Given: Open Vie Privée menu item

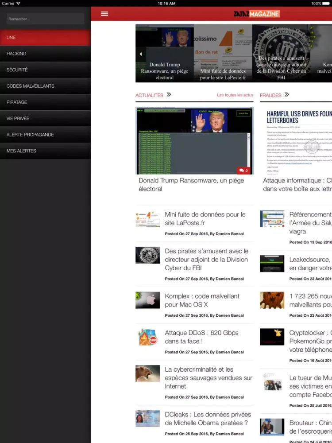Looking at the screenshot, I should tap(45, 118).
